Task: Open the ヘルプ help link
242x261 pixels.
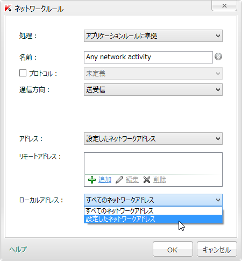Action: tap(18, 249)
